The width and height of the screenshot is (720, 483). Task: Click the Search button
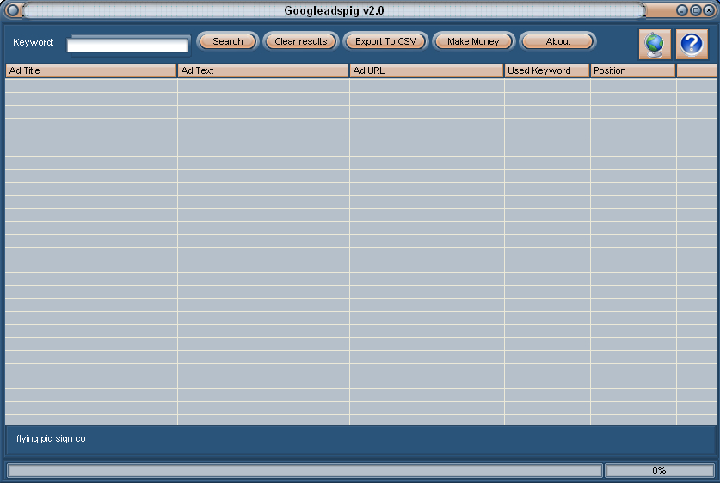[x=228, y=41]
